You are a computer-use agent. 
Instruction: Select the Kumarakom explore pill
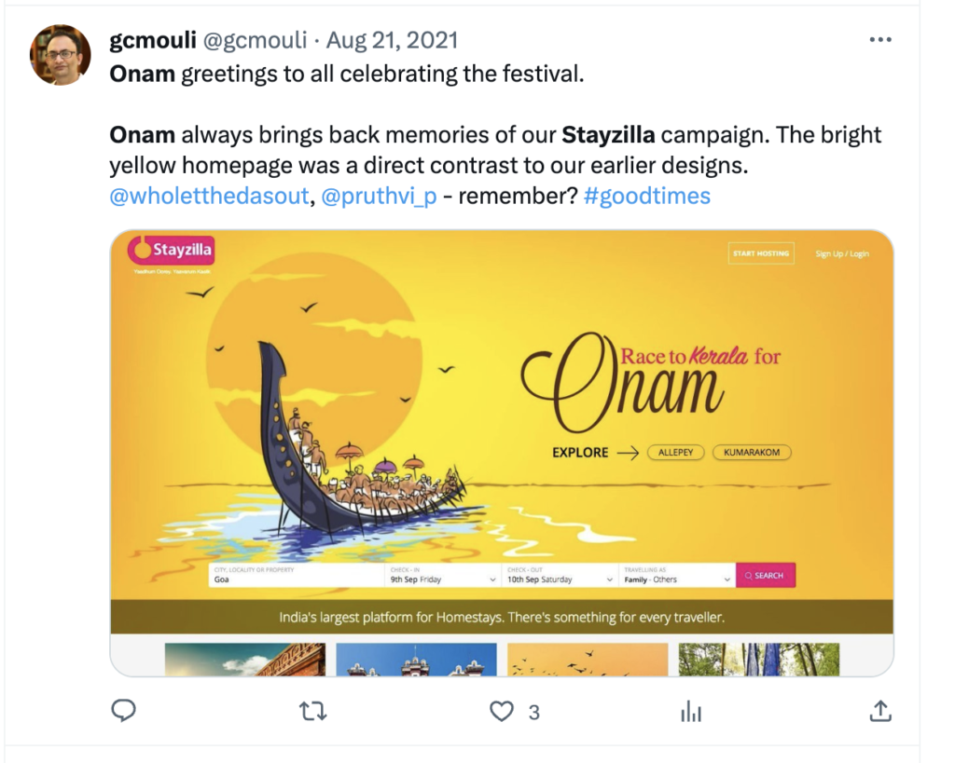(x=752, y=453)
